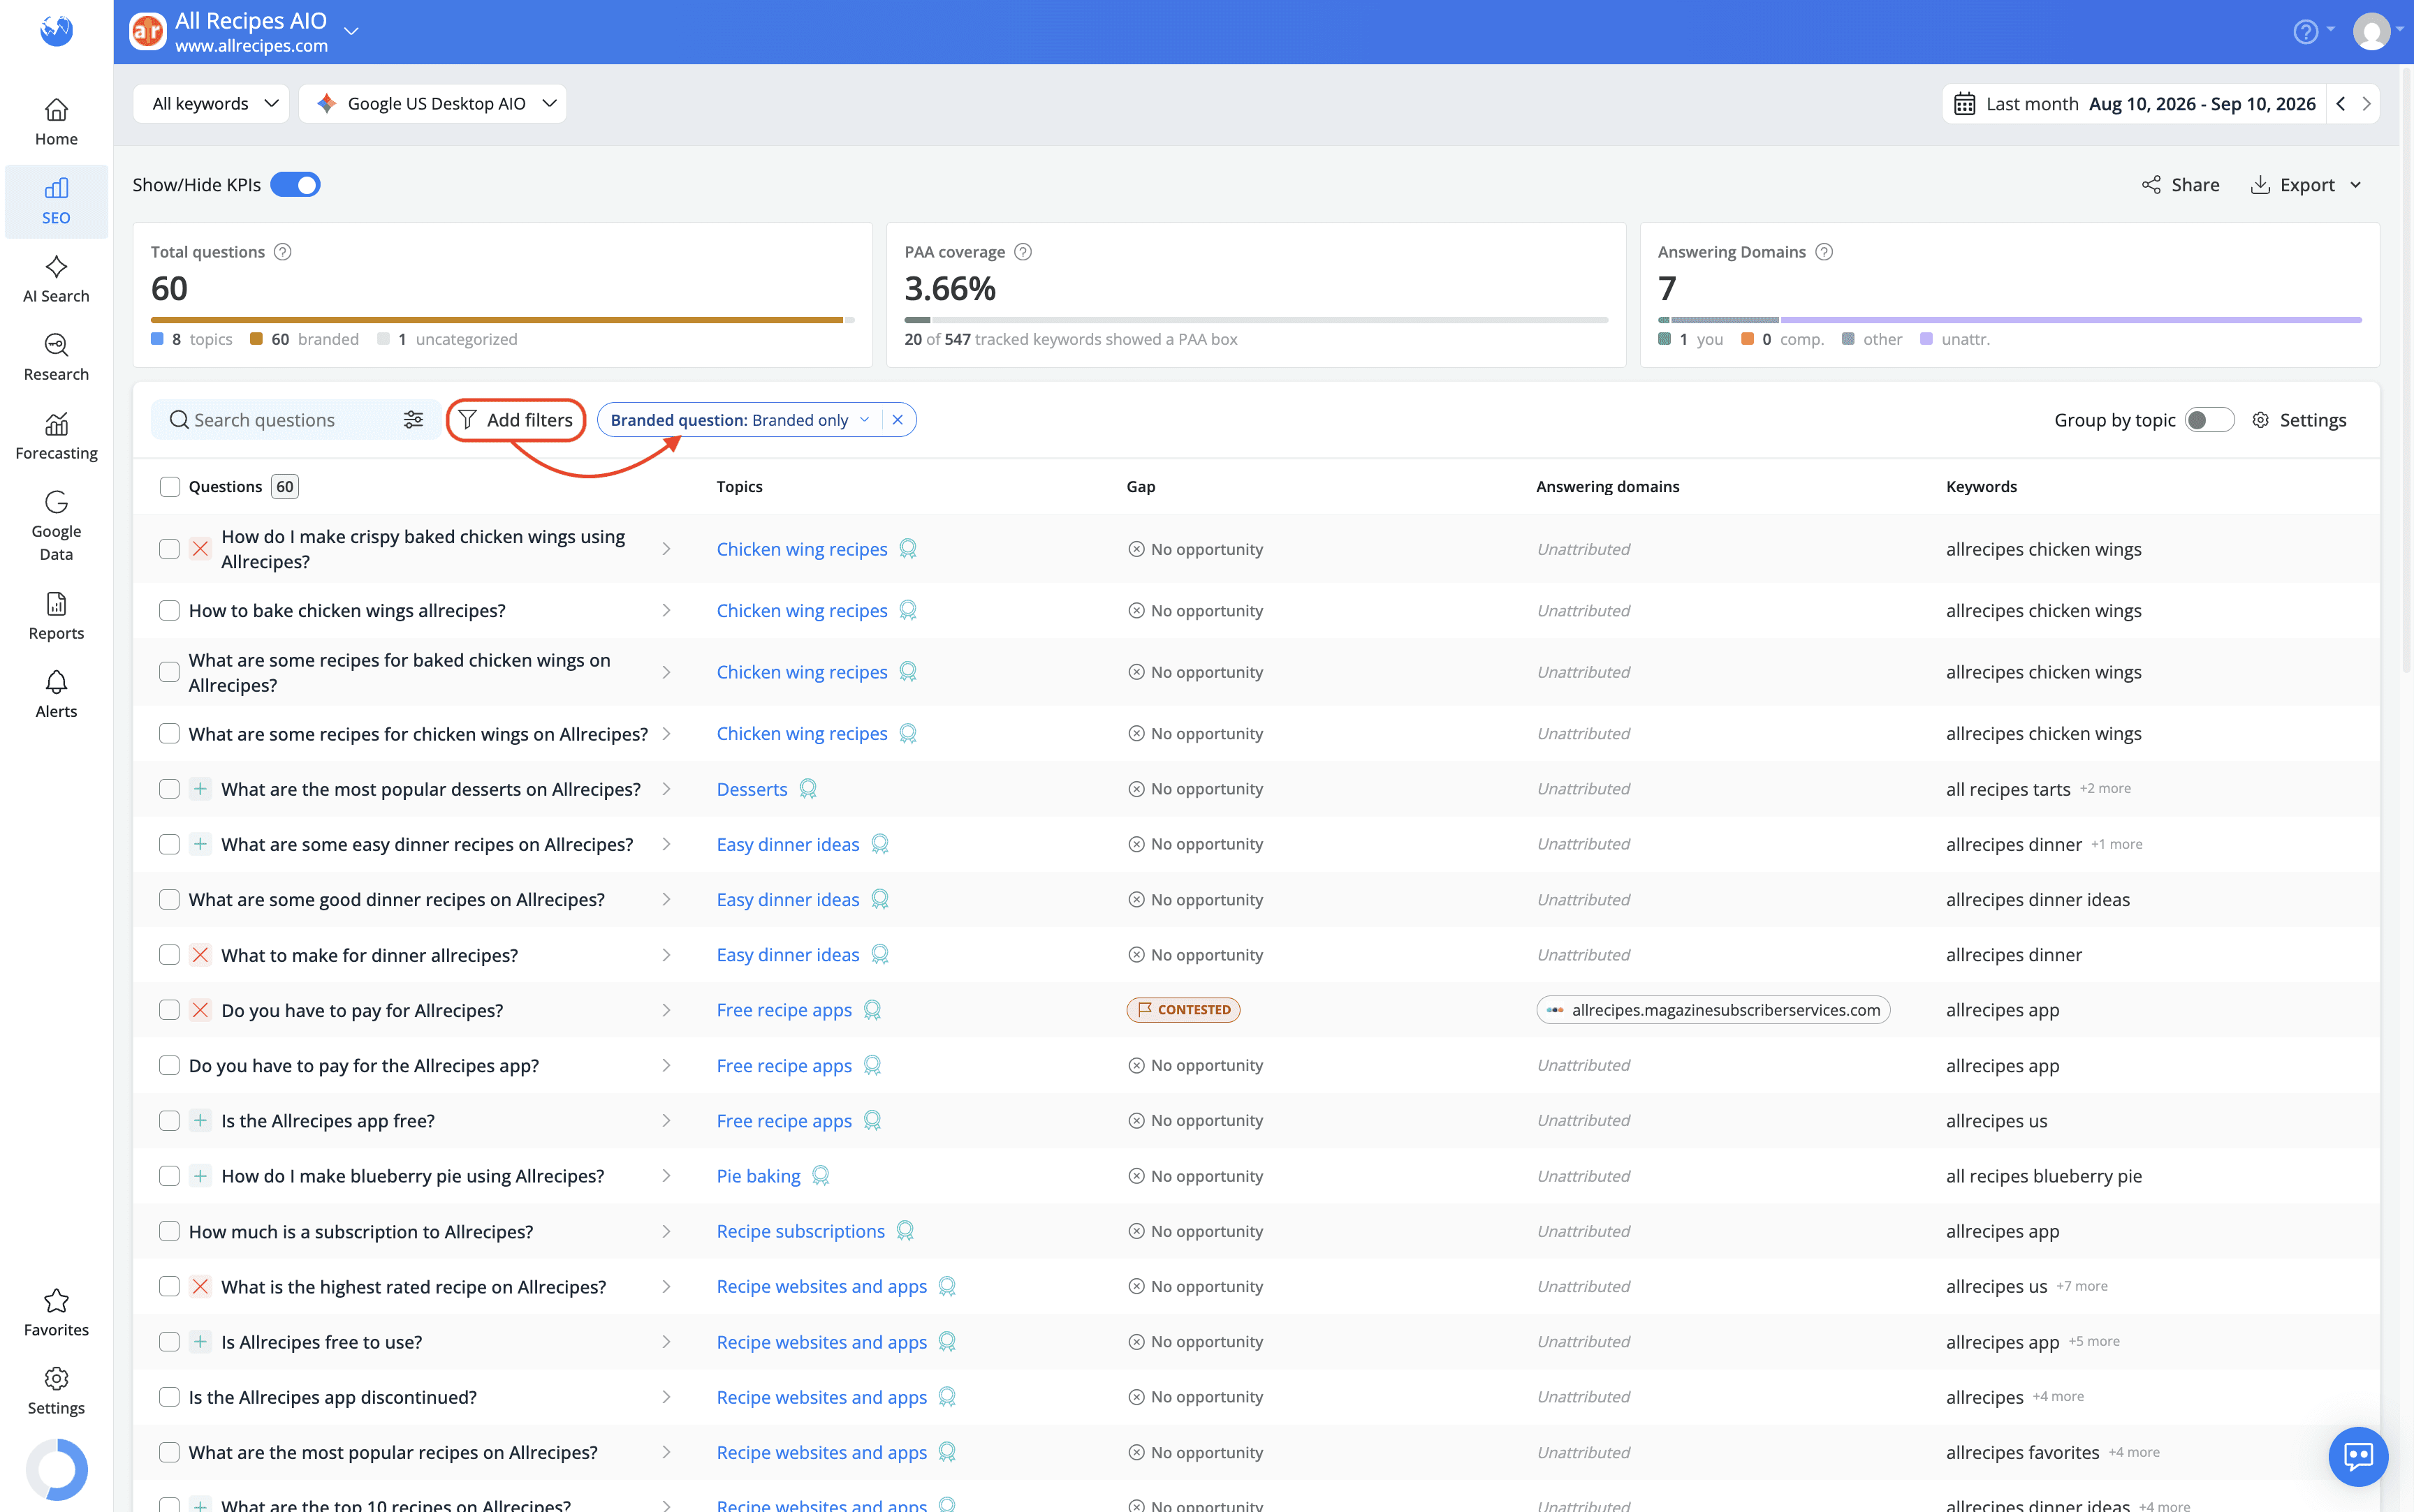Expand 'What are some good dinner recipes' chevron
The image size is (2414, 1512).
666,900
